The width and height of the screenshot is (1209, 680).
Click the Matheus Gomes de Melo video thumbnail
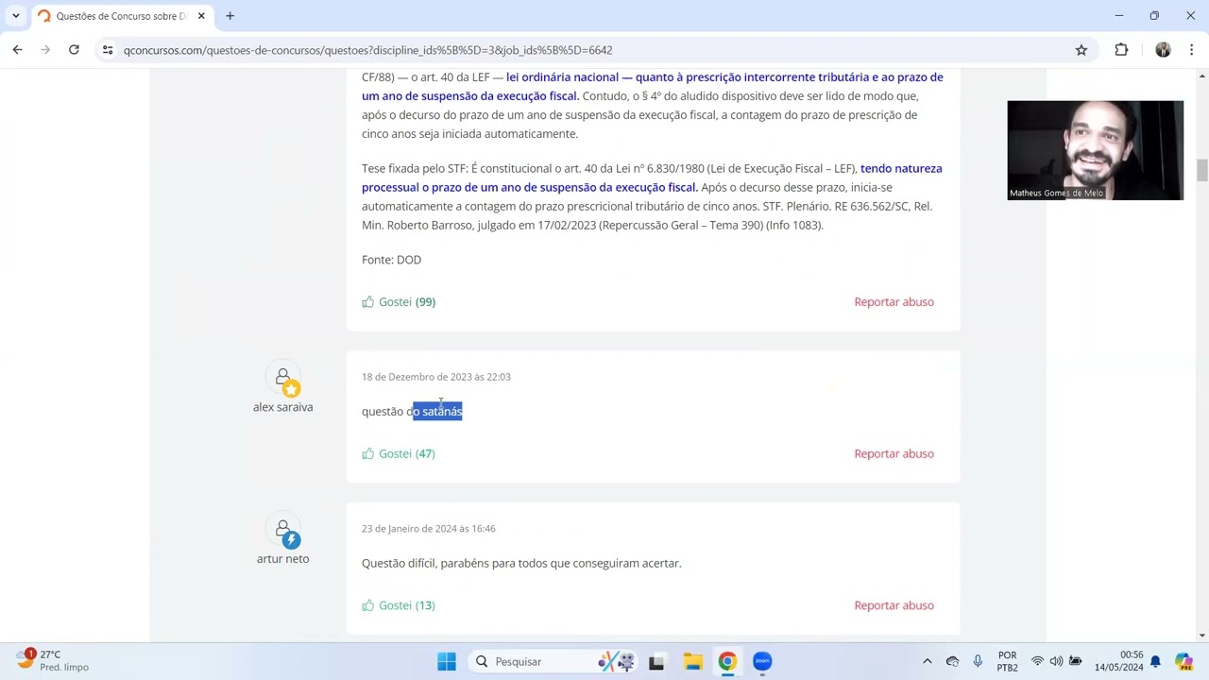(1095, 150)
